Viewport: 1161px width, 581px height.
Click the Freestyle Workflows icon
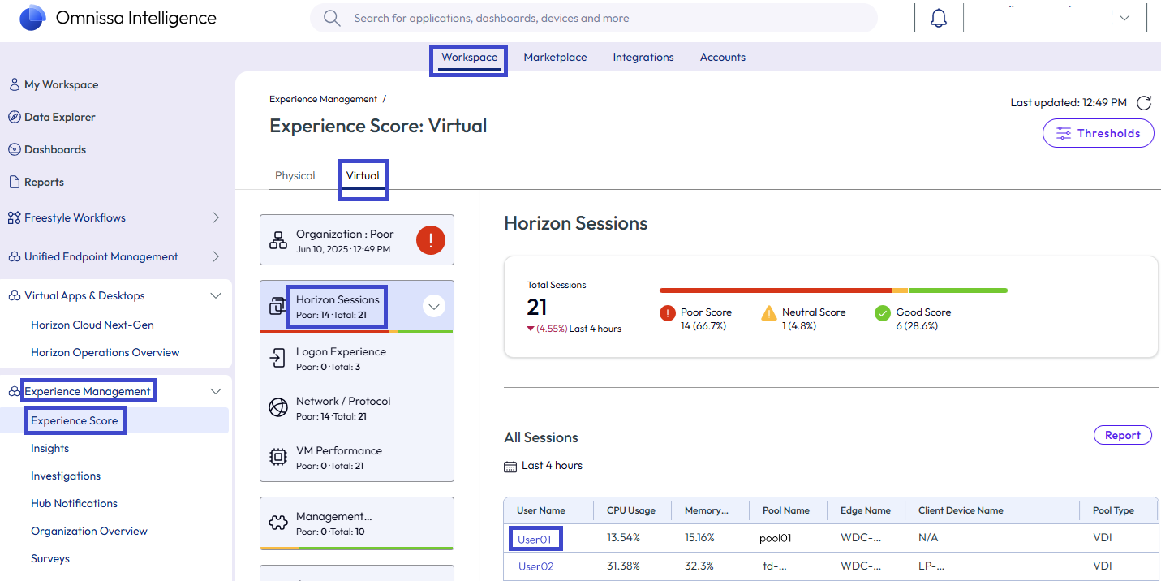pos(14,217)
